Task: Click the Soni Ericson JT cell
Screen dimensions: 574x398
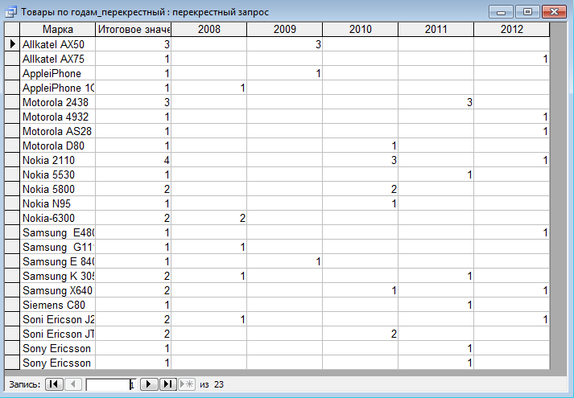Action: pyautogui.click(x=57, y=334)
